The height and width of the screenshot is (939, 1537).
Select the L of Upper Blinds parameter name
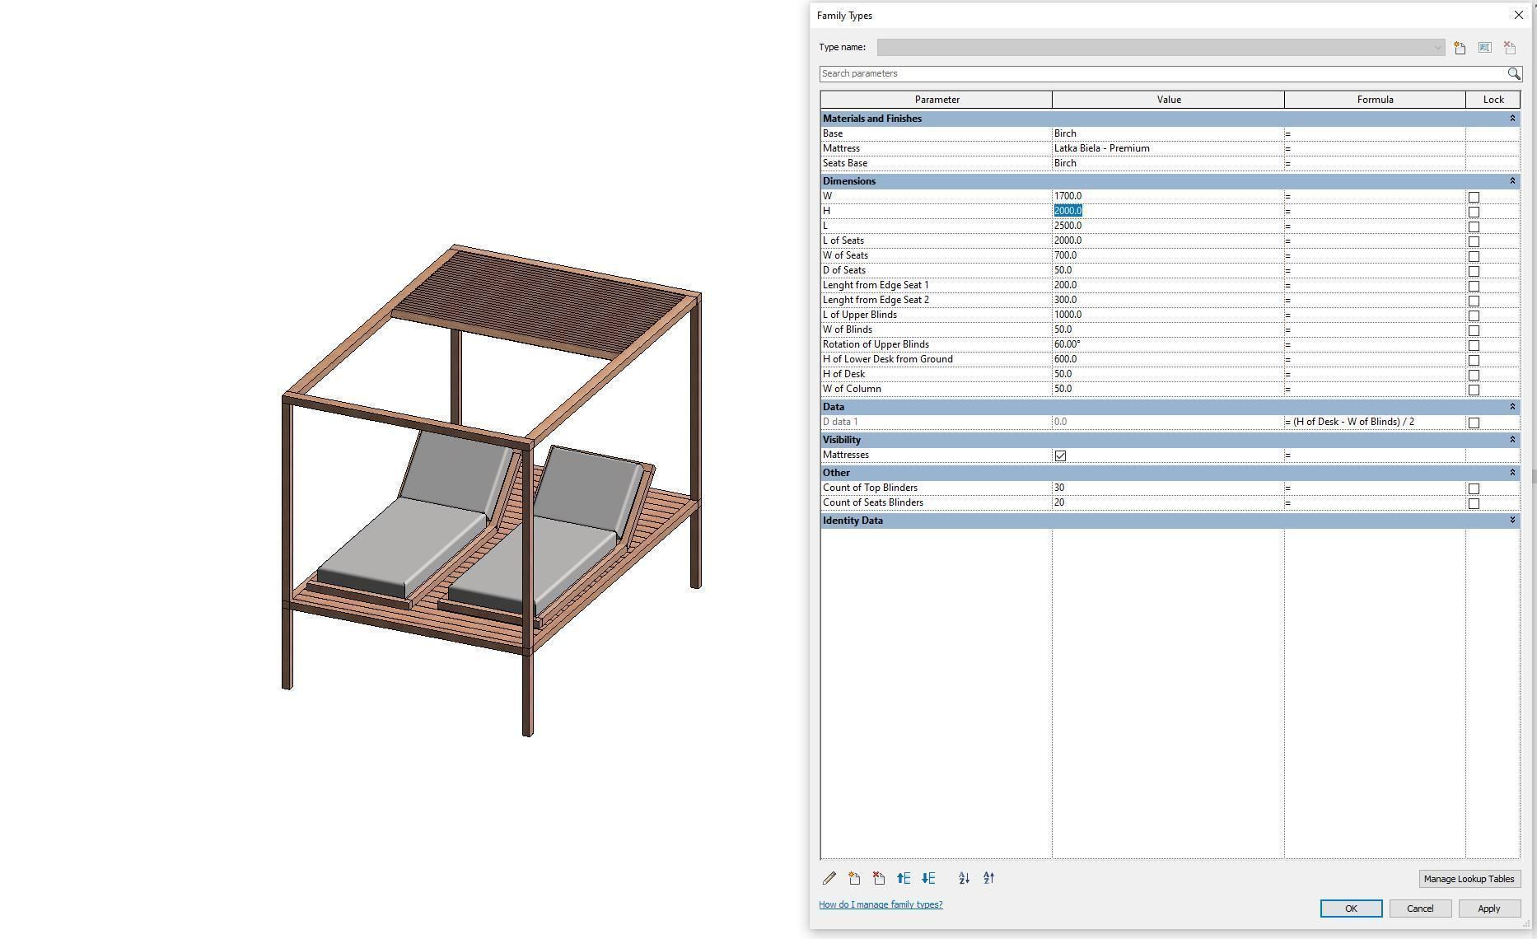[x=859, y=315]
